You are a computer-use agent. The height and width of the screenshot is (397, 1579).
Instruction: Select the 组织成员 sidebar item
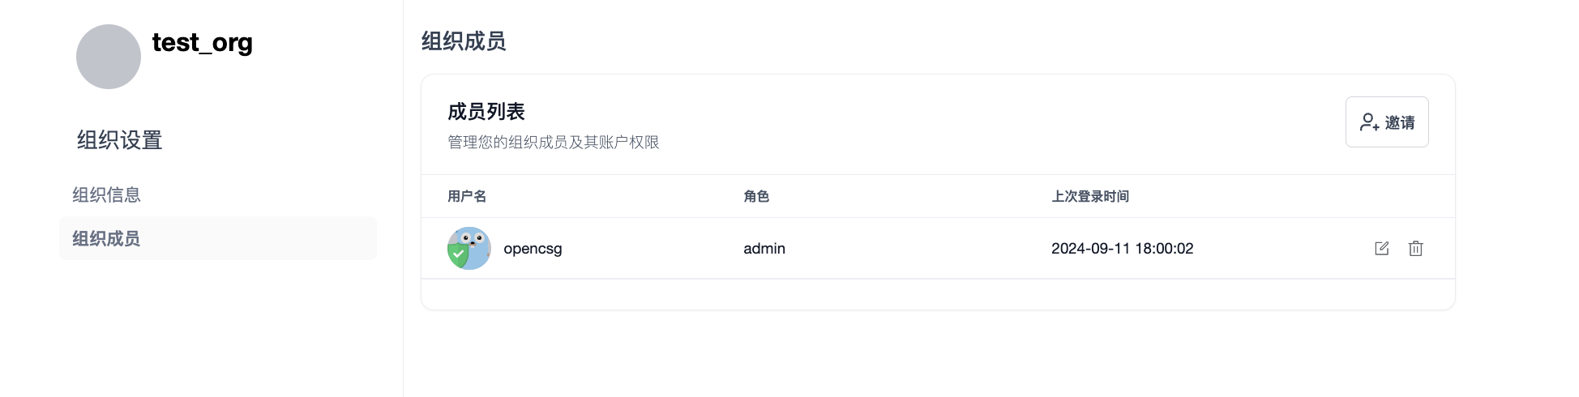106,238
